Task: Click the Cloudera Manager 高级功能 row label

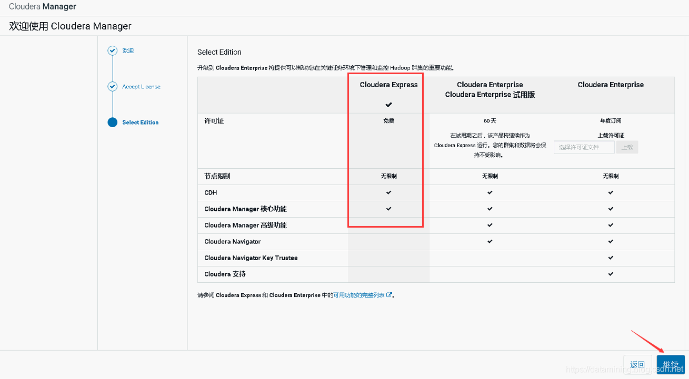Action: 245,226
